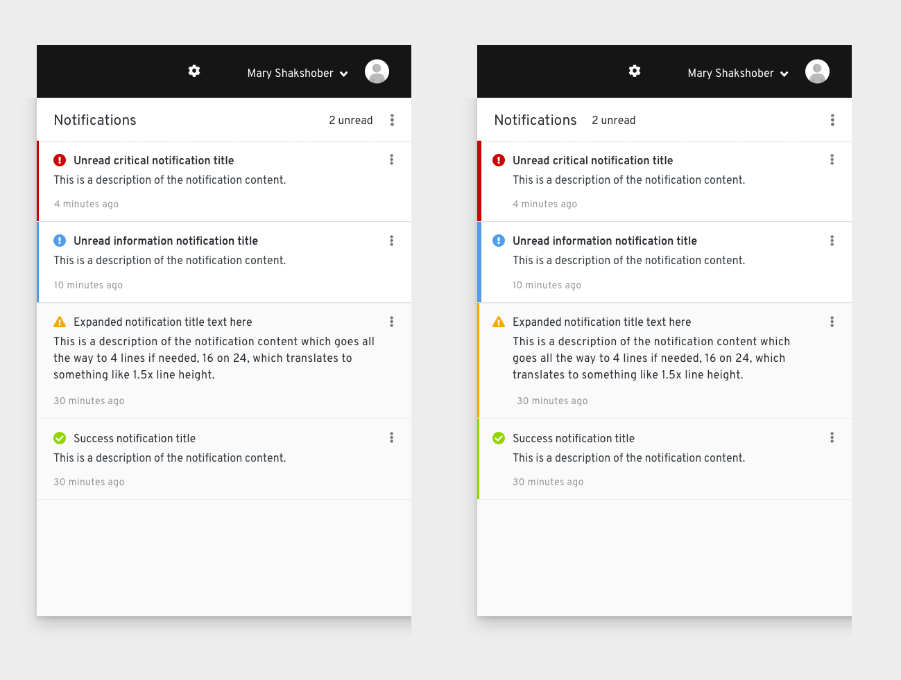The image size is (901, 680).
Task: Open kebab menu for critical notification, left panel
Action: click(x=392, y=159)
